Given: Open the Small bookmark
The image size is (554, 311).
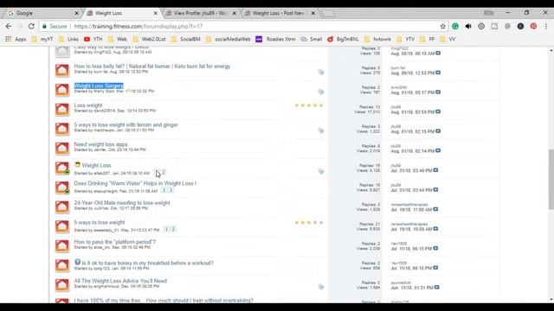Looking at the screenshot, I should pos(312,39).
